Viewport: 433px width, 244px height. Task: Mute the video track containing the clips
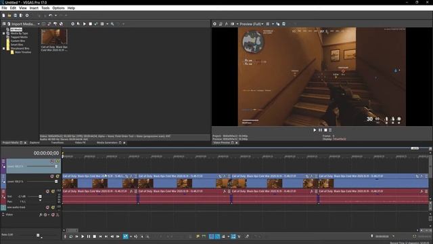tap(52, 176)
